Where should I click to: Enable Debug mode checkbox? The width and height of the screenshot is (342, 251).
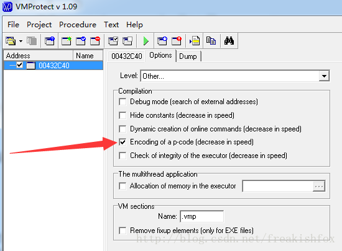pyautogui.click(x=122, y=102)
